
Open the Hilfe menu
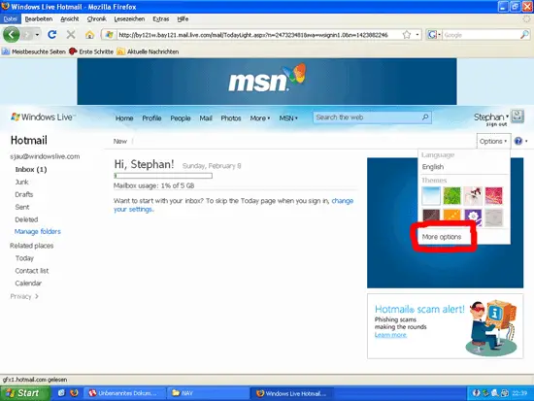tap(183, 19)
